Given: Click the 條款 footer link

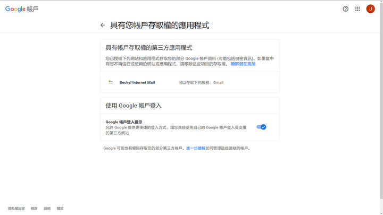Looking at the screenshot, I should pyautogui.click(x=34, y=209).
